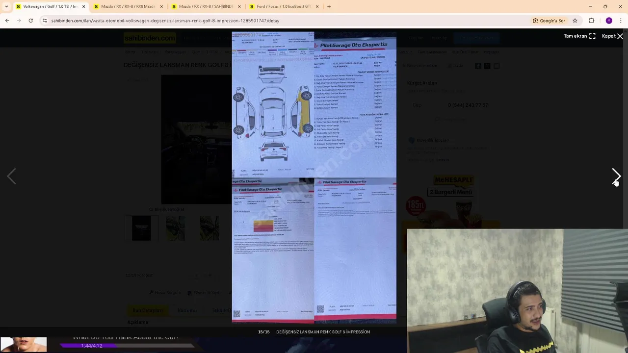628x353 pixels.
Task: Open the Chrome profile avatar
Action: coord(609,21)
